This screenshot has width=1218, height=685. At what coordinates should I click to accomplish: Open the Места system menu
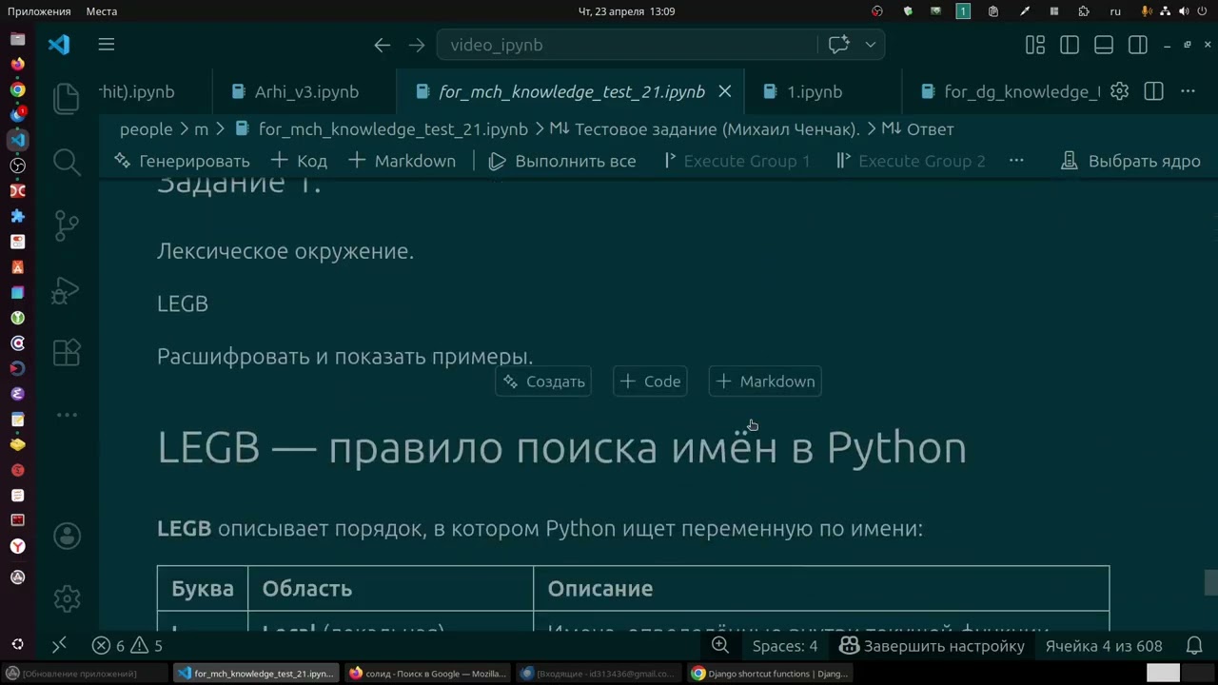click(101, 11)
